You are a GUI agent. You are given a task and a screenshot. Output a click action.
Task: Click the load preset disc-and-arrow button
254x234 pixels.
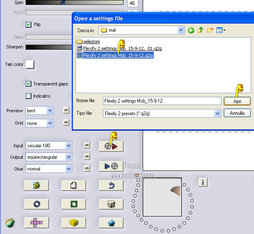[111, 147]
